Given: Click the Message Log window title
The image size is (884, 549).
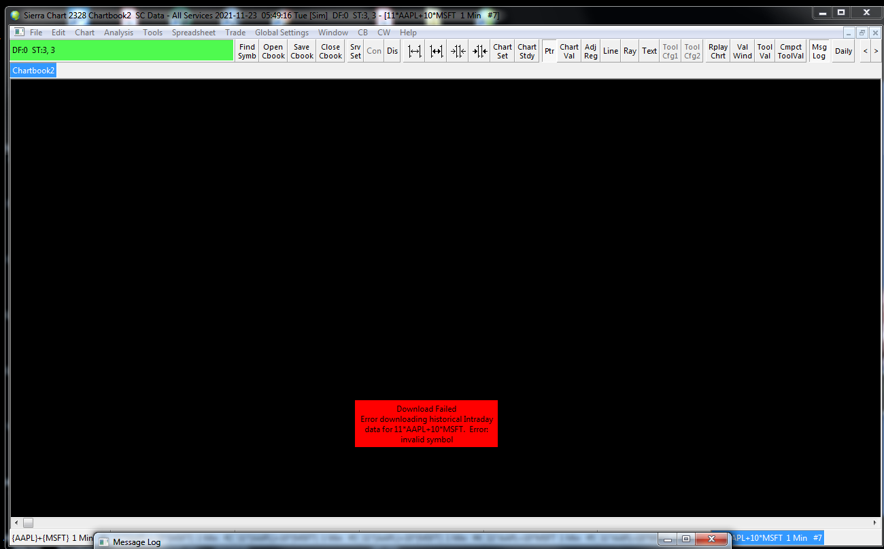Looking at the screenshot, I should click(x=137, y=542).
